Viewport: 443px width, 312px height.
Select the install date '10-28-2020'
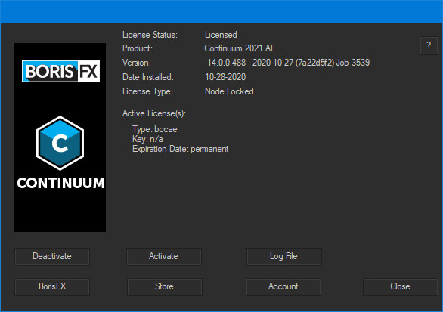pos(225,77)
